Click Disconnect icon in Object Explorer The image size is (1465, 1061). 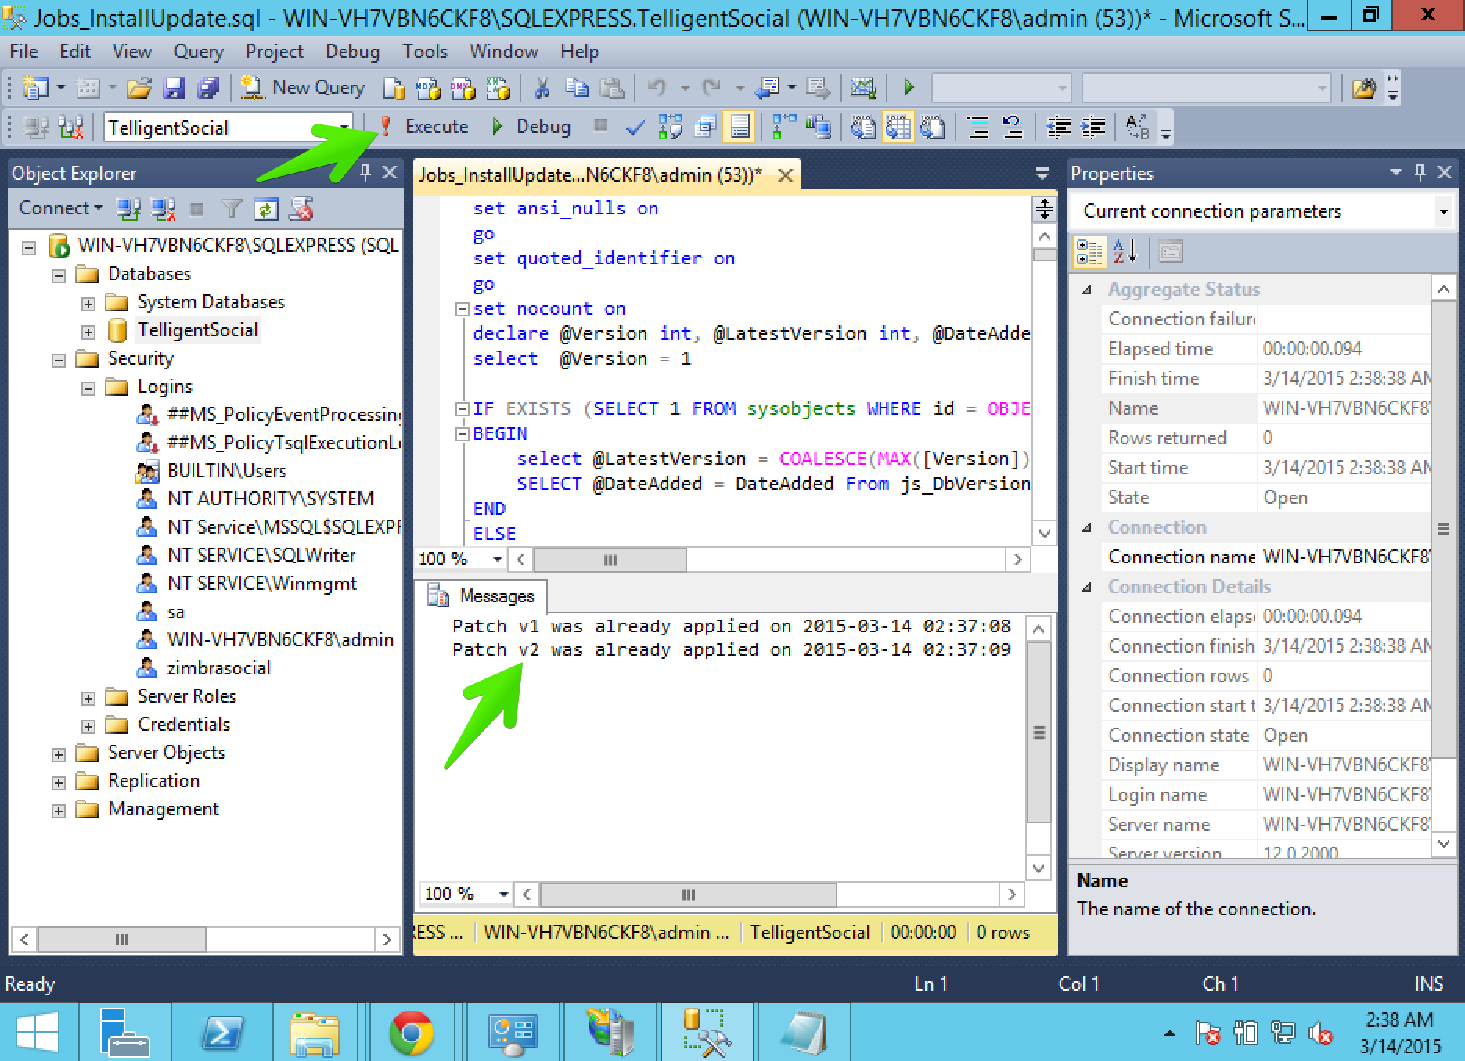[164, 209]
